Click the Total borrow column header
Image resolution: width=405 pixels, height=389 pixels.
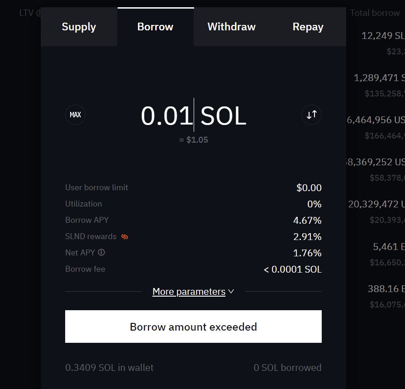[x=375, y=13]
